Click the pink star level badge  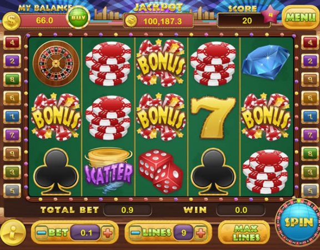271,14
